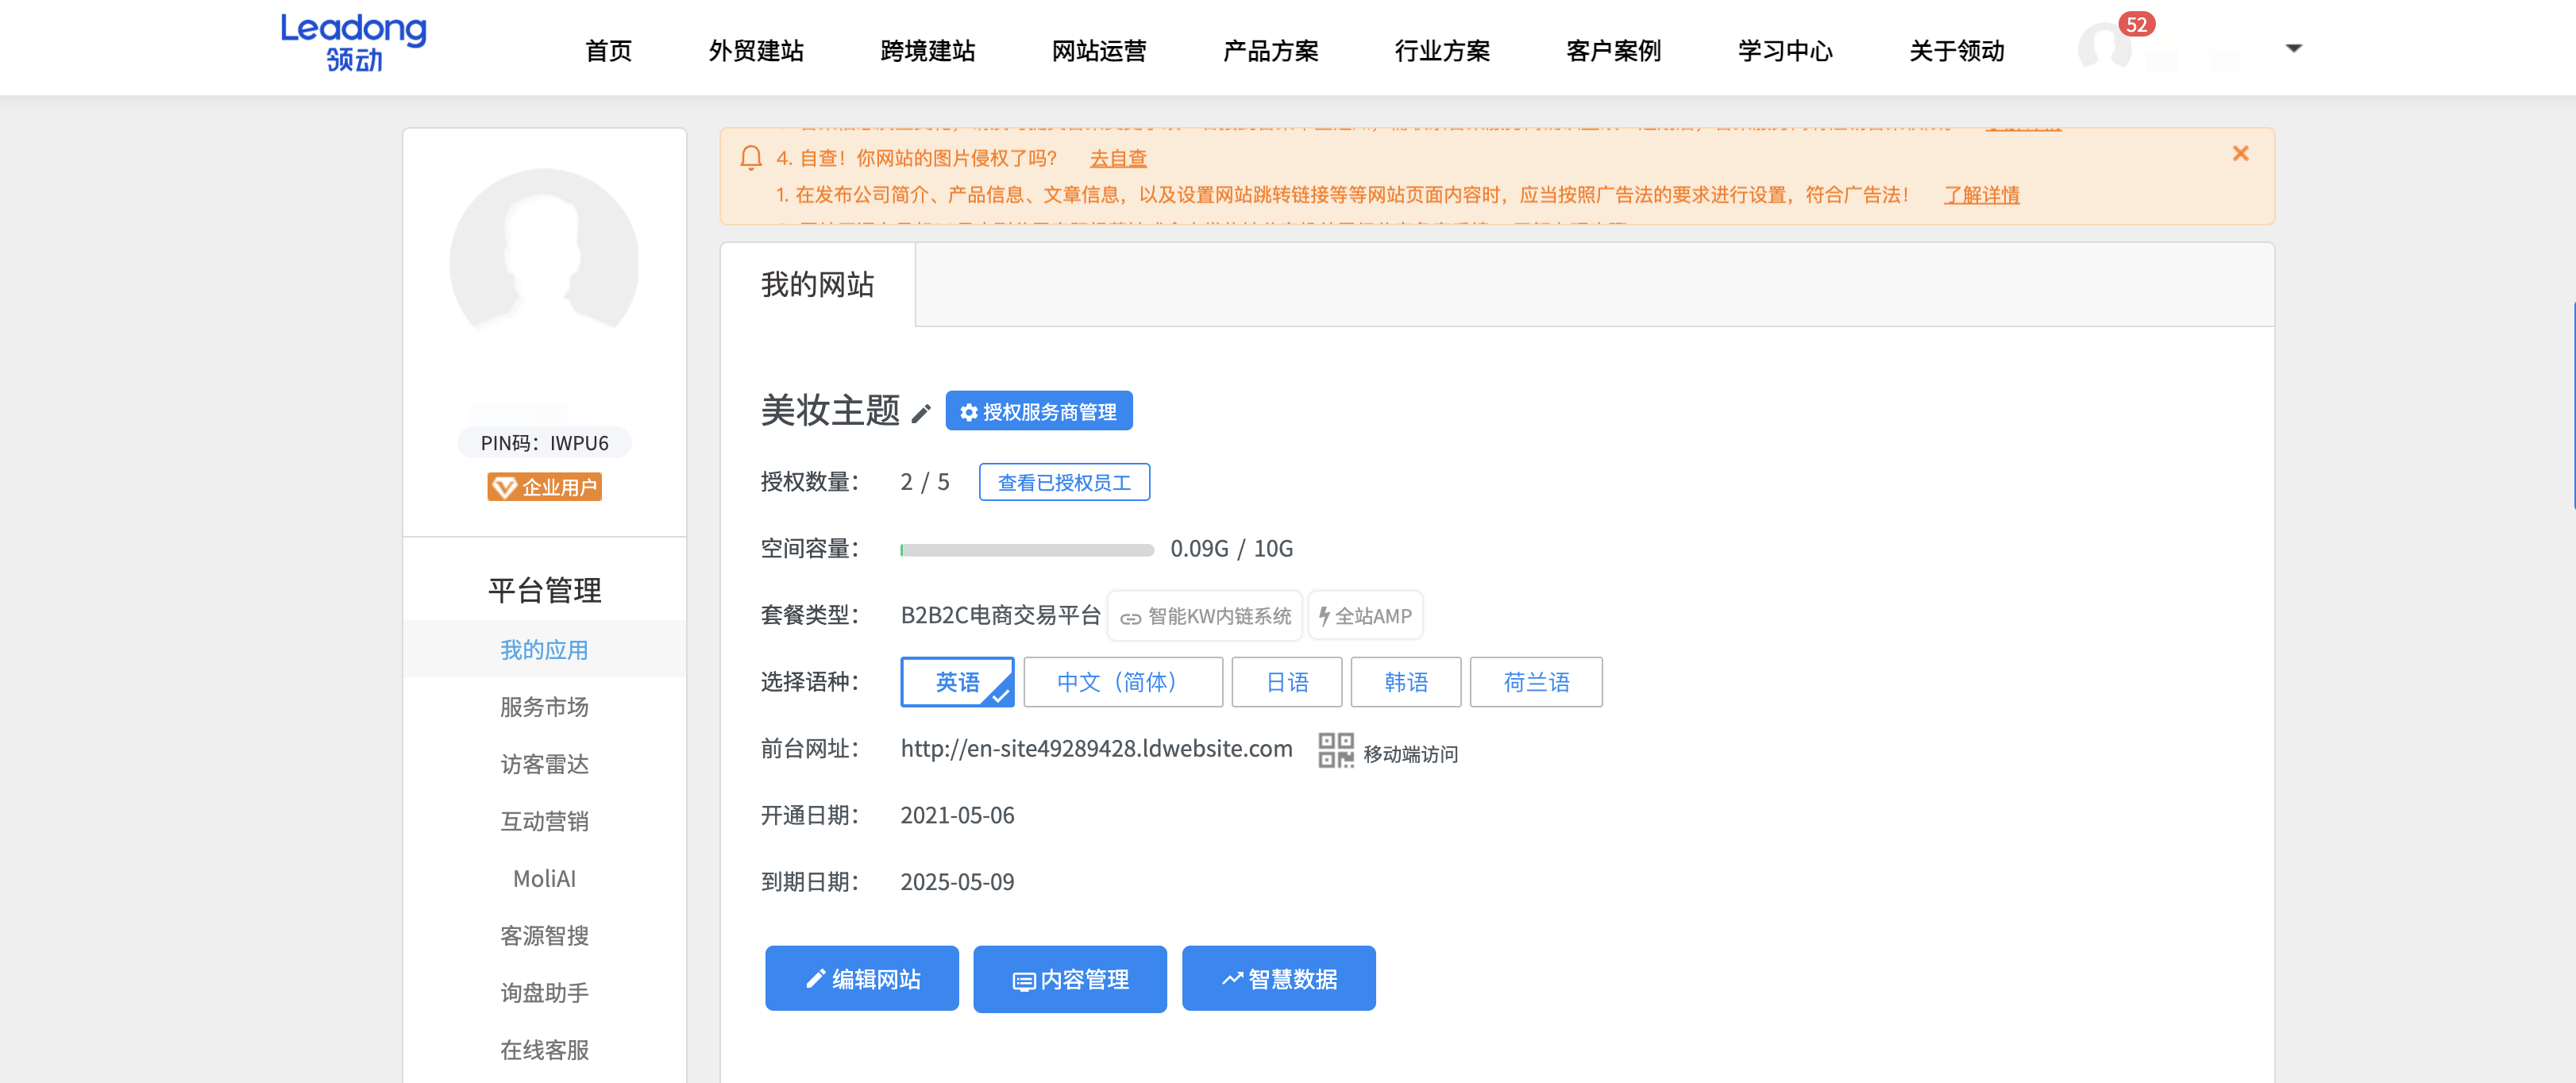The width and height of the screenshot is (2576, 1083).
Task: Open notifications badge showing 52
Action: click(x=2136, y=24)
